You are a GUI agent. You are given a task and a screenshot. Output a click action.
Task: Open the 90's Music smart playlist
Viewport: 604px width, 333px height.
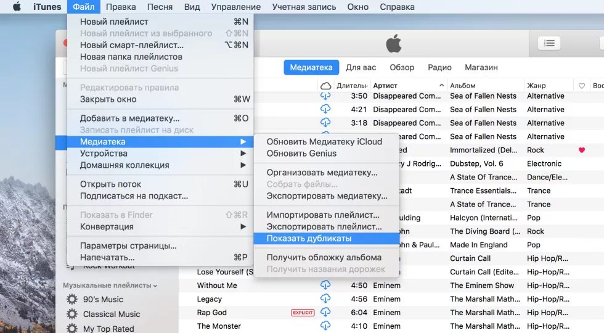click(103, 299)
